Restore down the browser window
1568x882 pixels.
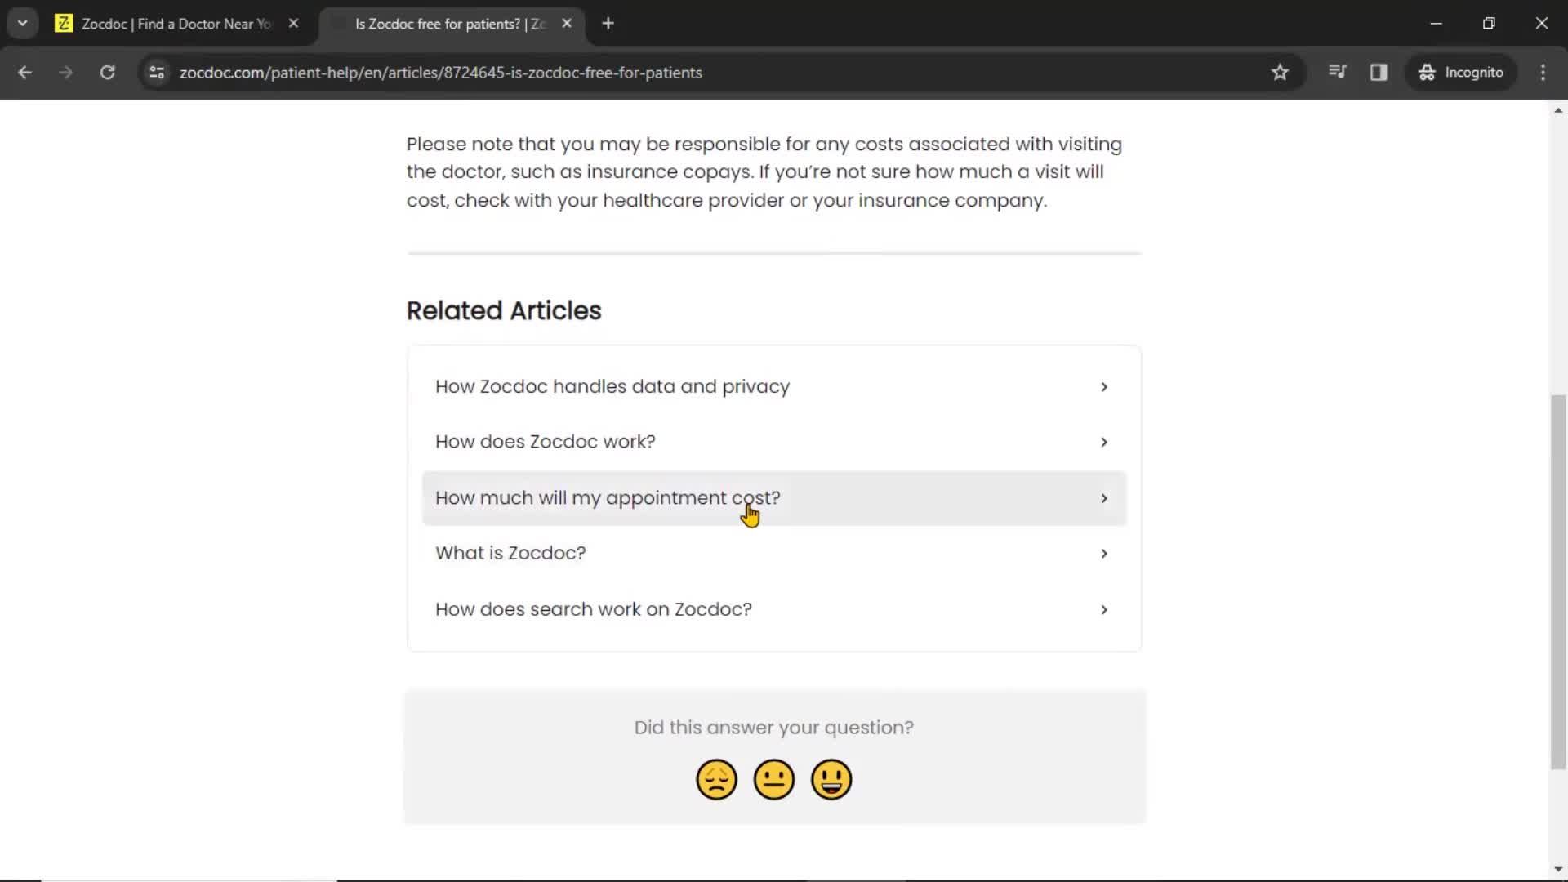pyautogui.click(x=1489, y=24)
